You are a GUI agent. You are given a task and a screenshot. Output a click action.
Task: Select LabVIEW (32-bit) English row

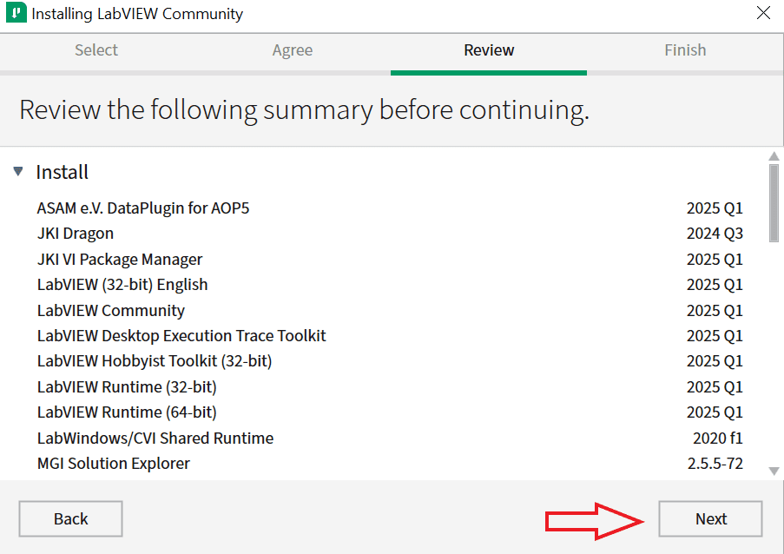[x=122, y=285]
